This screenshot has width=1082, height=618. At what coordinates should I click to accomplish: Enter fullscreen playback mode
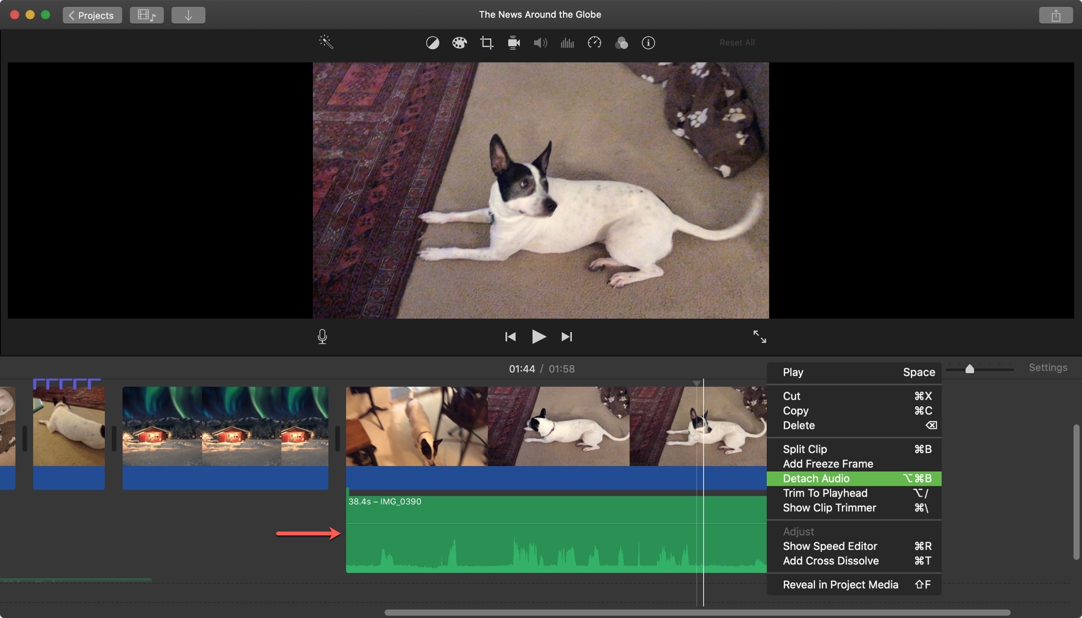pos(759,337)
